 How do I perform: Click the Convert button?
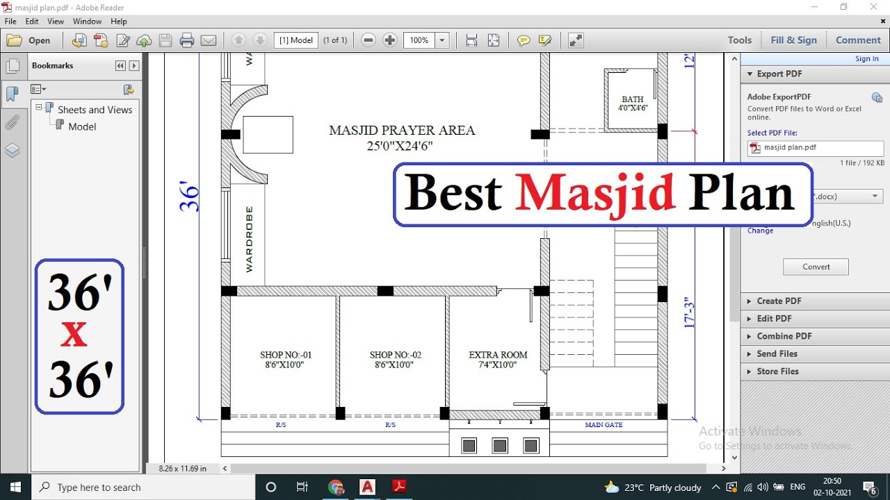816,267
